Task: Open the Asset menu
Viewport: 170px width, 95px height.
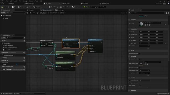Action: 15,1
